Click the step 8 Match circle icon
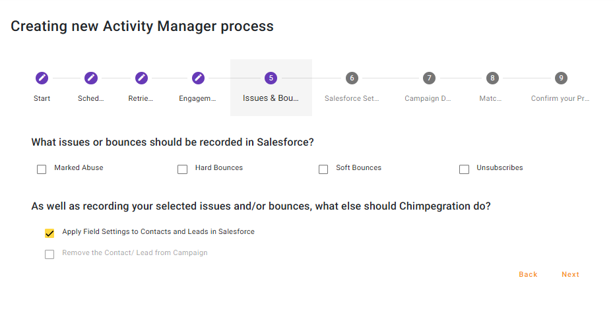This screenshot has height=321, width=615. [x=492, y=78]
